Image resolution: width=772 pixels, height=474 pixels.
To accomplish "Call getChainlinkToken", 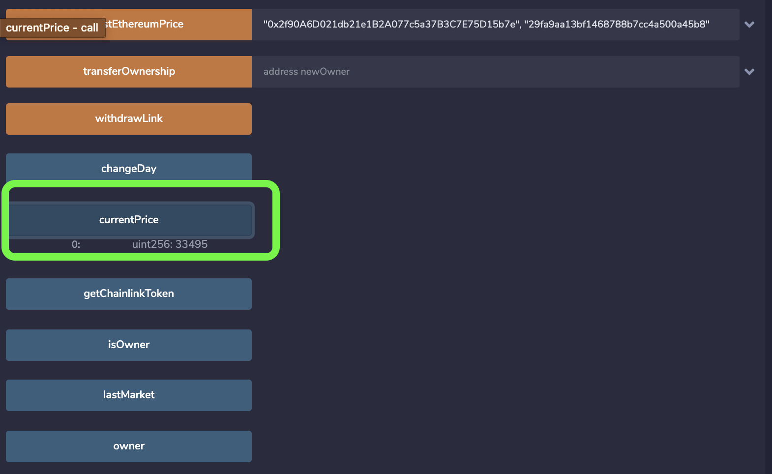I will click(x=129, y=294).
